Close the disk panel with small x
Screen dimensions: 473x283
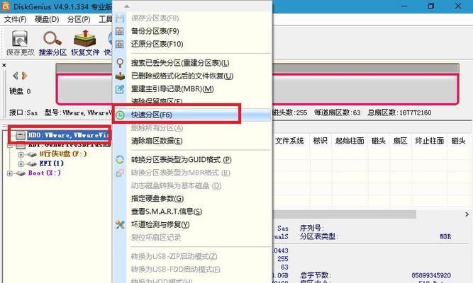4,65
